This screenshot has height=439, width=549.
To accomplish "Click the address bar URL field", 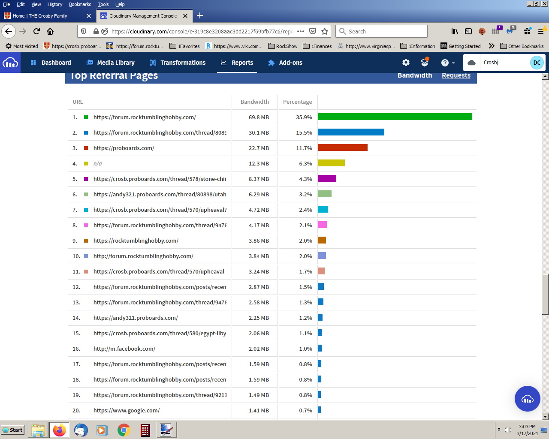I will point(202,31).
